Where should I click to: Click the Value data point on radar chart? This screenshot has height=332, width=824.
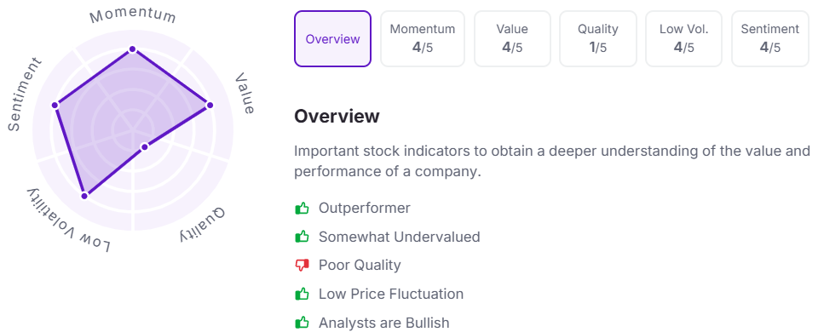click(210, 106)
